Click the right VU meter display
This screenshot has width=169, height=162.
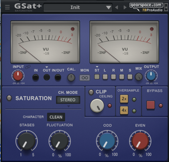[x=124, y=42]
